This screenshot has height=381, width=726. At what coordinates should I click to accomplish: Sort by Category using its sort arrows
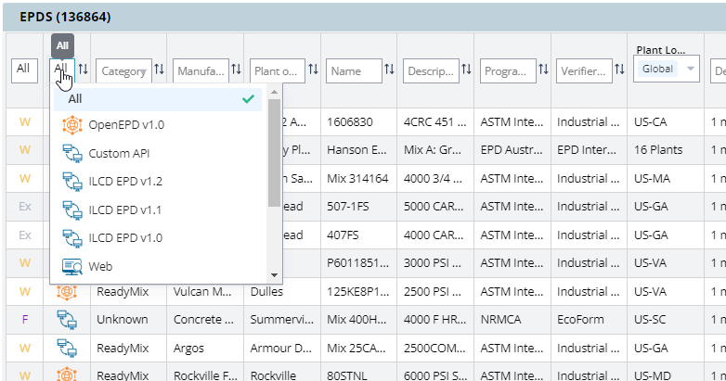click(159, 70)
